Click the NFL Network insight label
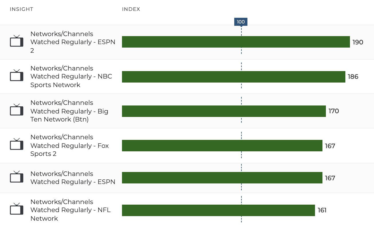 [x=70, y=210]
